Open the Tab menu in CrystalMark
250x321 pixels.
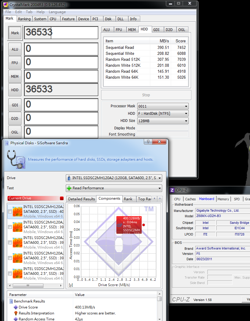pos(29,12)
